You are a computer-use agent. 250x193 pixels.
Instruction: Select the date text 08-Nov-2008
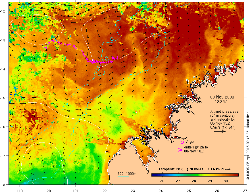pos(222,97)
